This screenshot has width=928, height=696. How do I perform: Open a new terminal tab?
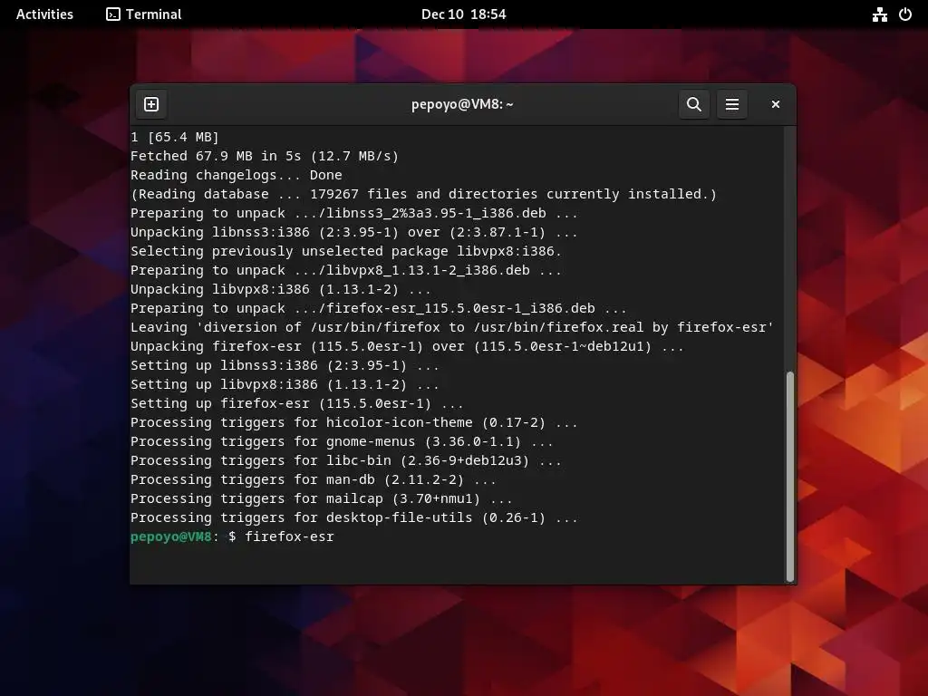pos(151,104)
